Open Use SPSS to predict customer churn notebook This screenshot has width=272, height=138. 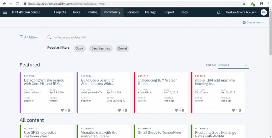pos(40,134)
